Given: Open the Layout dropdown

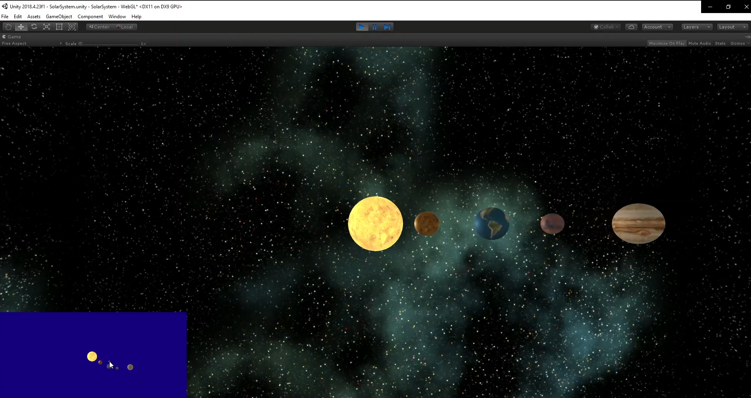Looking at the screenshot, I should (731, 27).
